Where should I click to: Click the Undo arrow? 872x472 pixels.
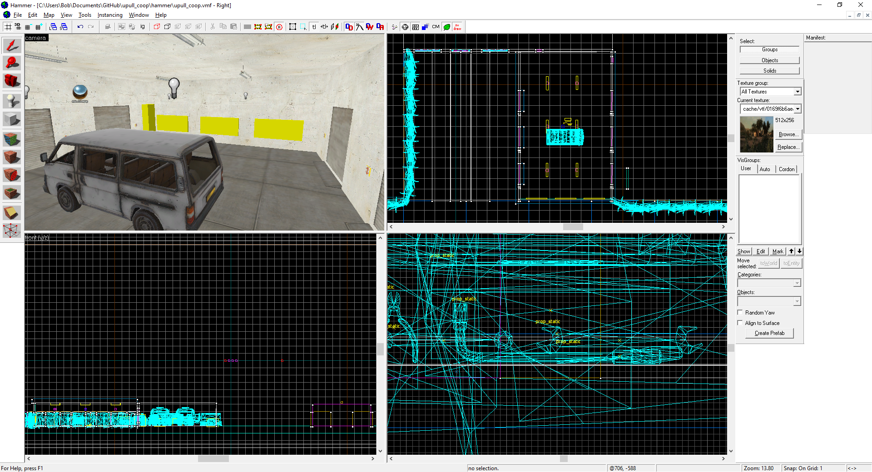pyautogui.click(x=80, y=27)
